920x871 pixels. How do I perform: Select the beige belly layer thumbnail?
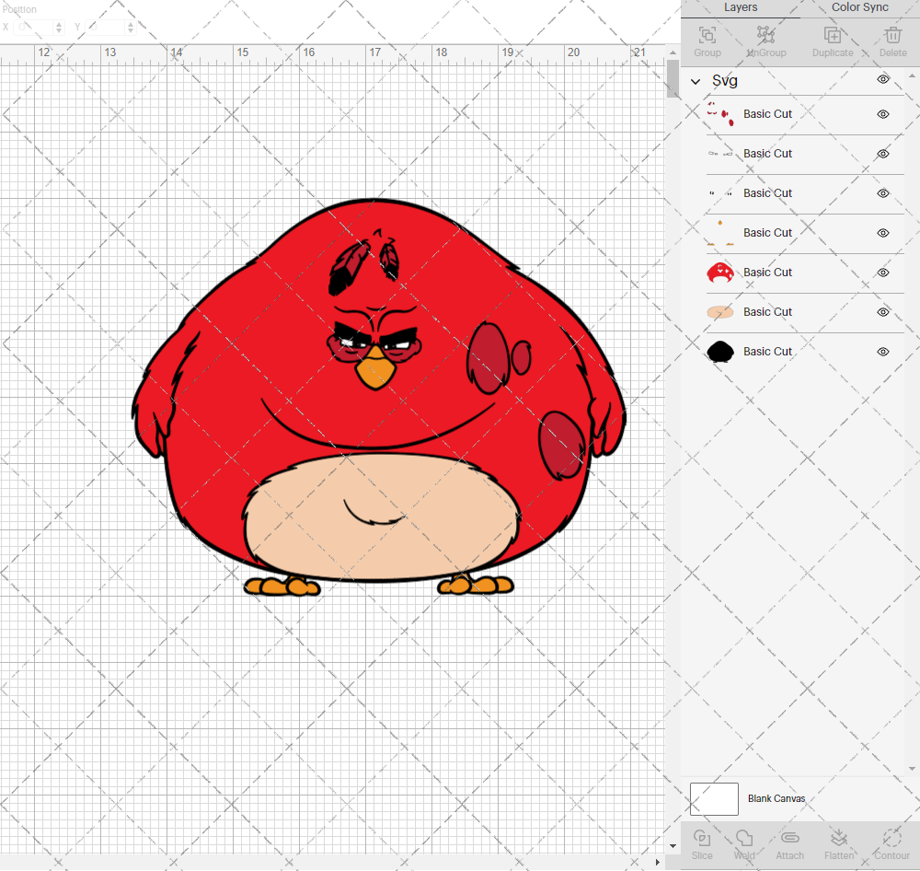pos(720,312)
